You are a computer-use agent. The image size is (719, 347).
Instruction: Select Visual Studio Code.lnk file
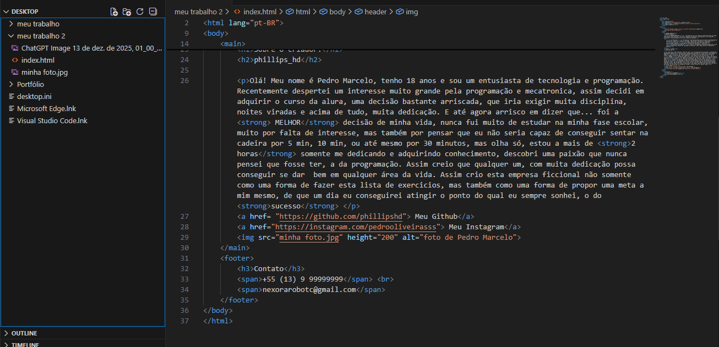(x=52, y=120)
